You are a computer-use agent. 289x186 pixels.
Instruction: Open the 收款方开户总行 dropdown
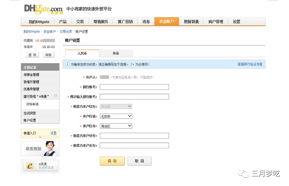click(x=116, y=106)
